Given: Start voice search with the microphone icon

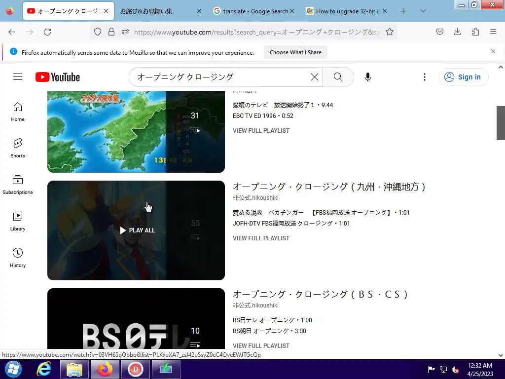Looking at the screenshot, I should (368, 76).
